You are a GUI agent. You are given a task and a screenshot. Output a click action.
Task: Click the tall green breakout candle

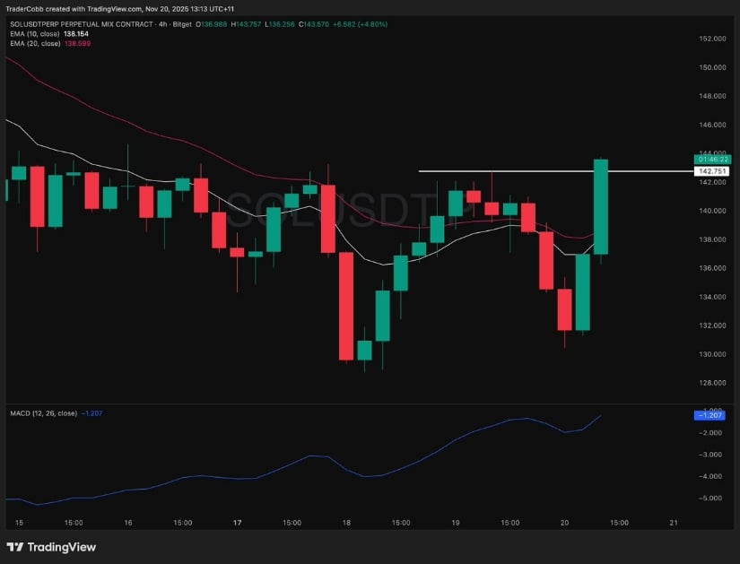coord(600,206)
